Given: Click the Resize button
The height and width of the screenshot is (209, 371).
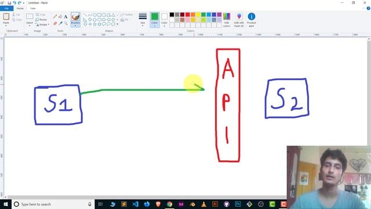Looking at the screenshot, I should click(x=41, y=20).
